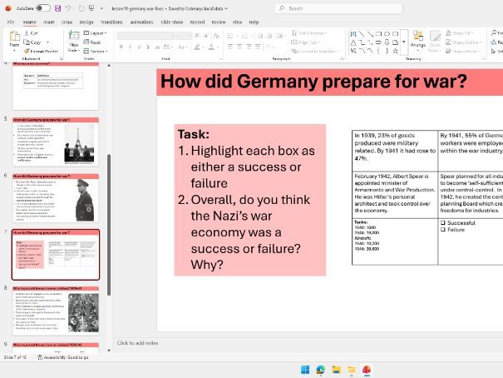Screen dimensions: 503x378
Task: Open the Arrange menu
Action: 418,40
